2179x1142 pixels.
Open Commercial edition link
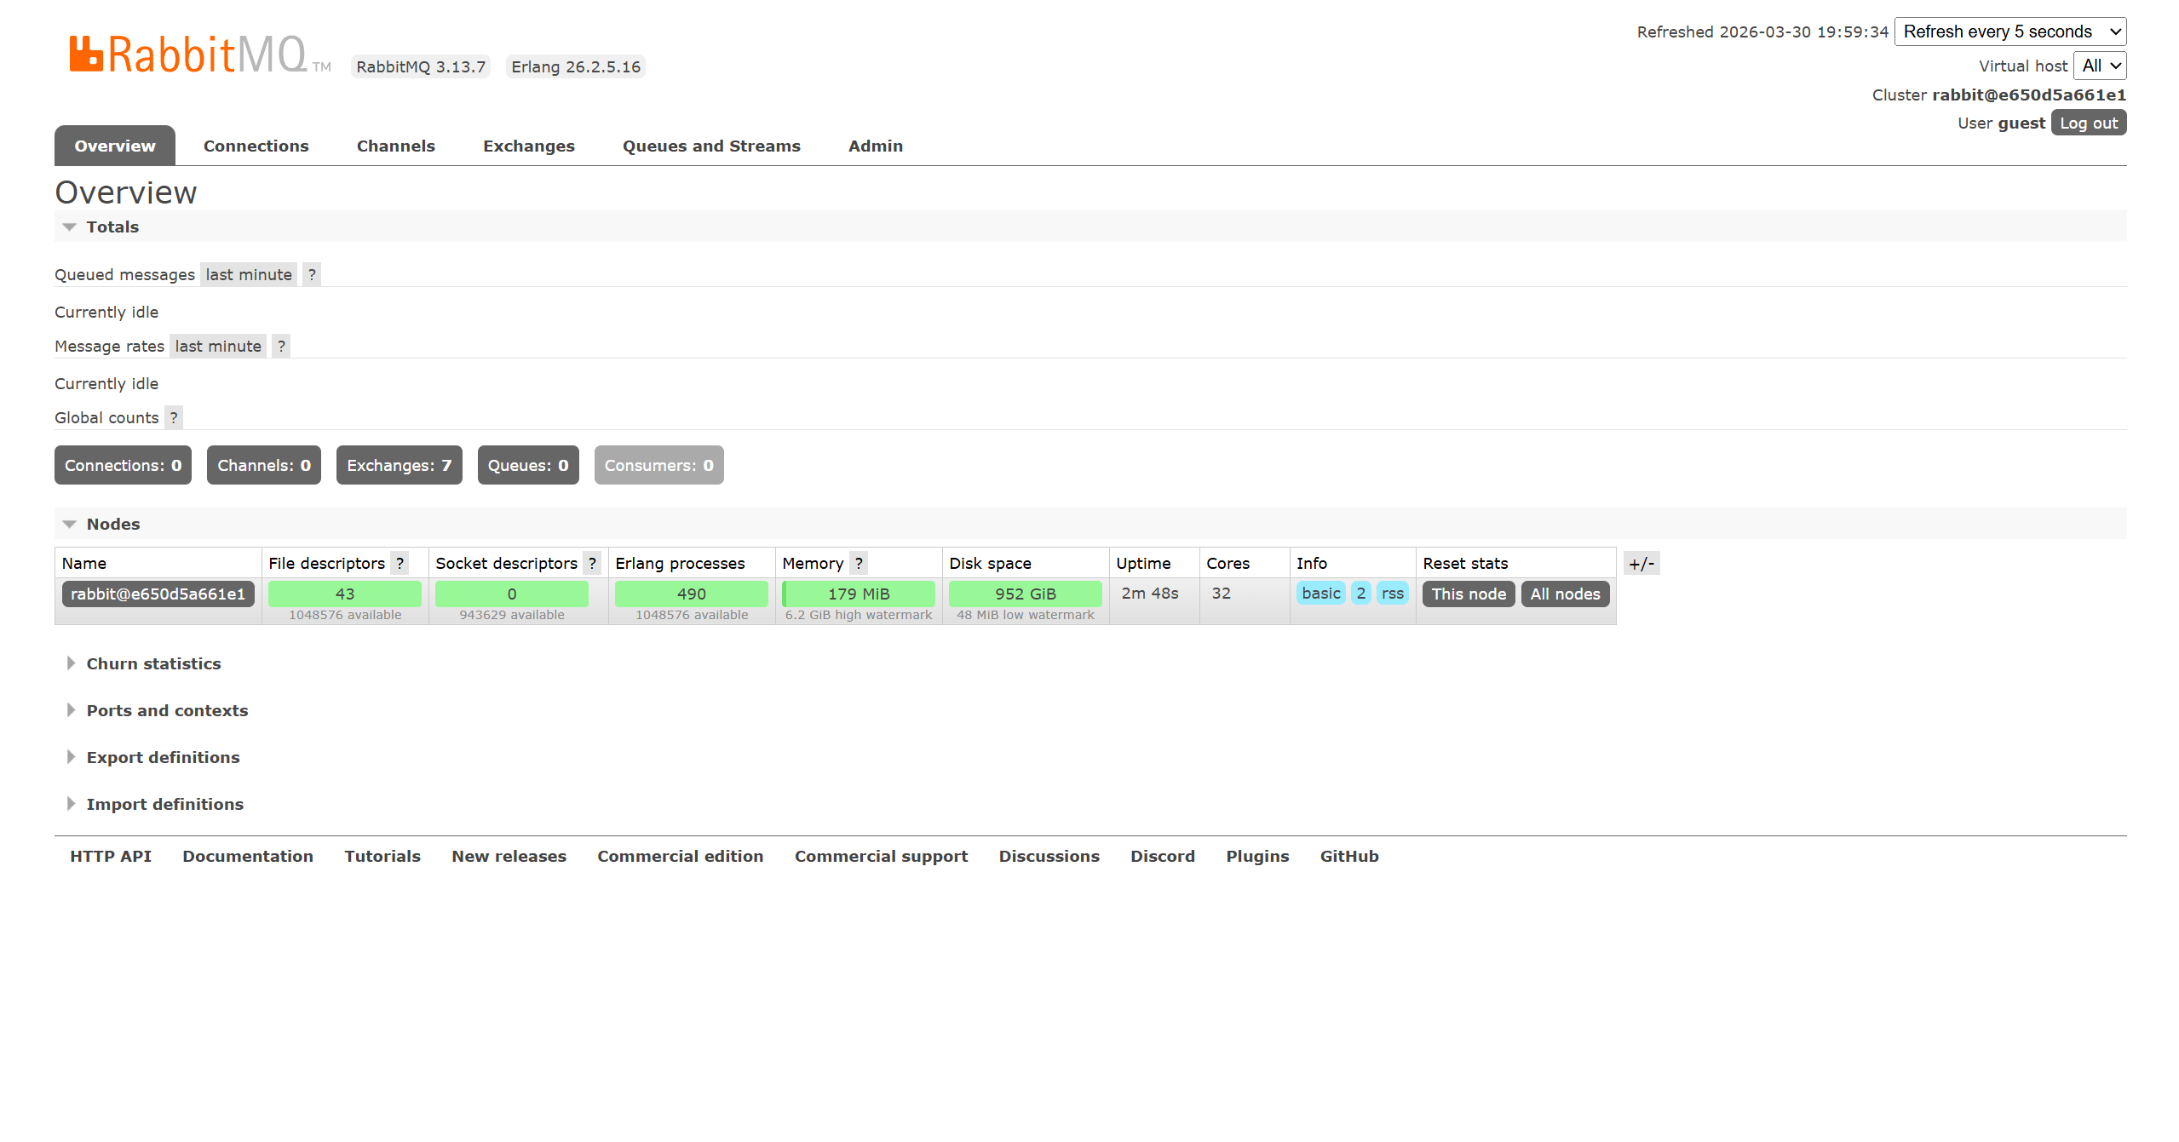(x=681, y=856)
